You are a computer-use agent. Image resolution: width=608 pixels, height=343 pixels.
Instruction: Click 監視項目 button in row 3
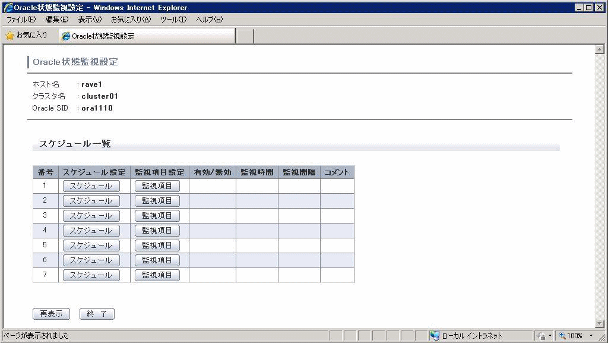pyautogui.click(x=157, y=216)
